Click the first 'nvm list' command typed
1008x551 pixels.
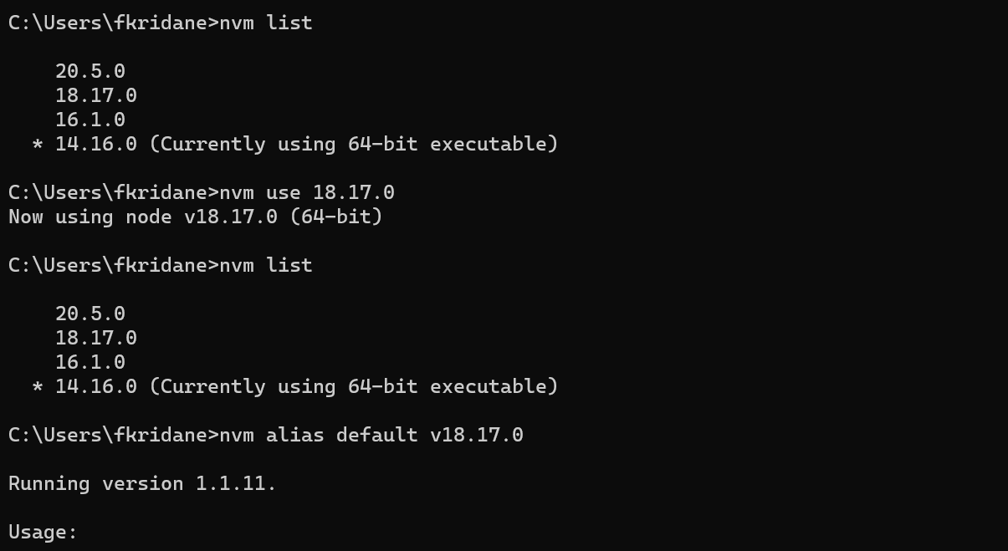(265, 23)
